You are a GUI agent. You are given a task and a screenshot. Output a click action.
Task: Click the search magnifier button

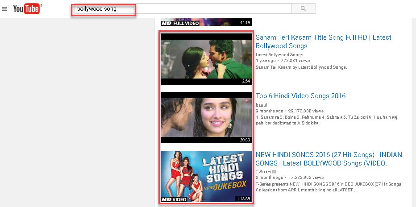(303, 9)
